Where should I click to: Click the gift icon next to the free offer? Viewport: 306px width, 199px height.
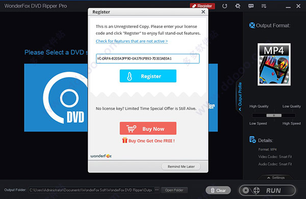point(124,140)
